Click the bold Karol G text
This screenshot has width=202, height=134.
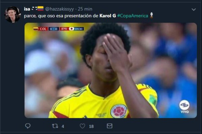[108, 16]
